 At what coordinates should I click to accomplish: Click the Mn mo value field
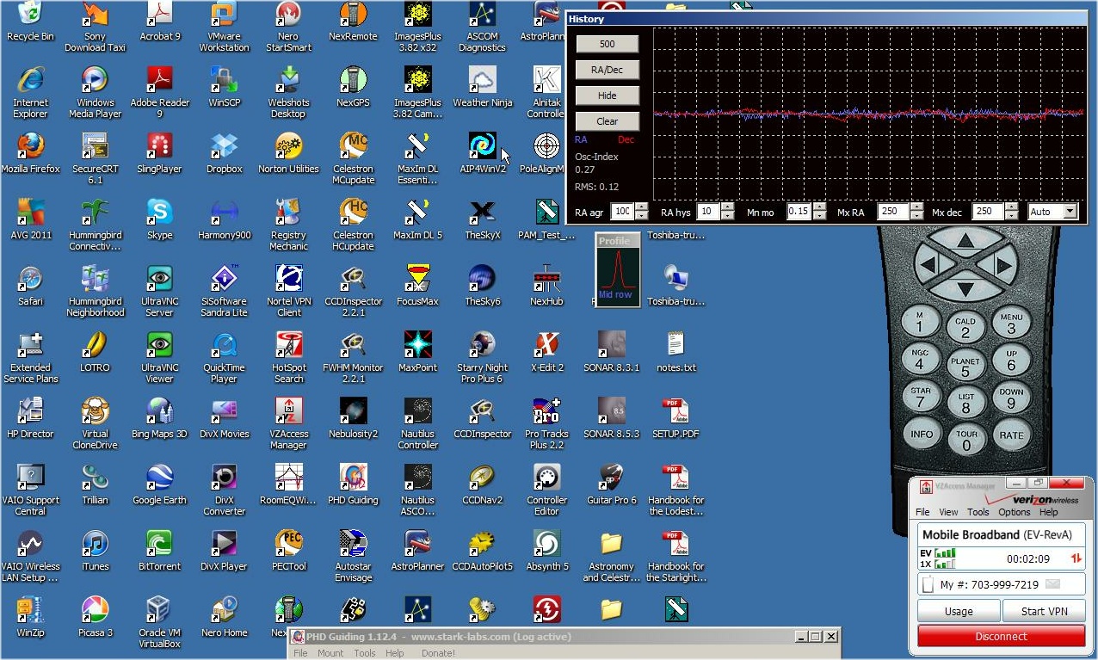click(799, 212)
